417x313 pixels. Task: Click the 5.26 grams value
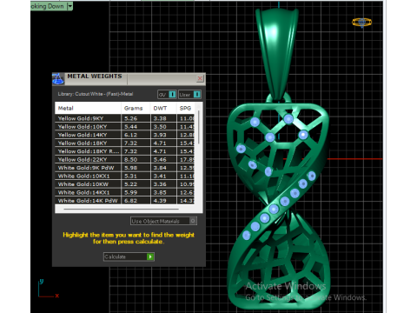pyautogui.click(x=130, y=118)
